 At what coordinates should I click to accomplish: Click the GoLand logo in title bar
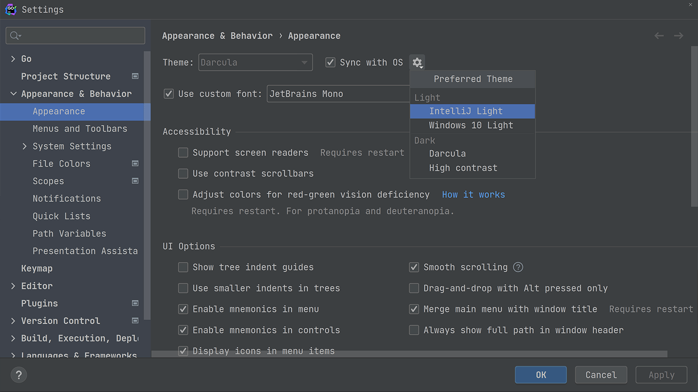pos(11,9)
